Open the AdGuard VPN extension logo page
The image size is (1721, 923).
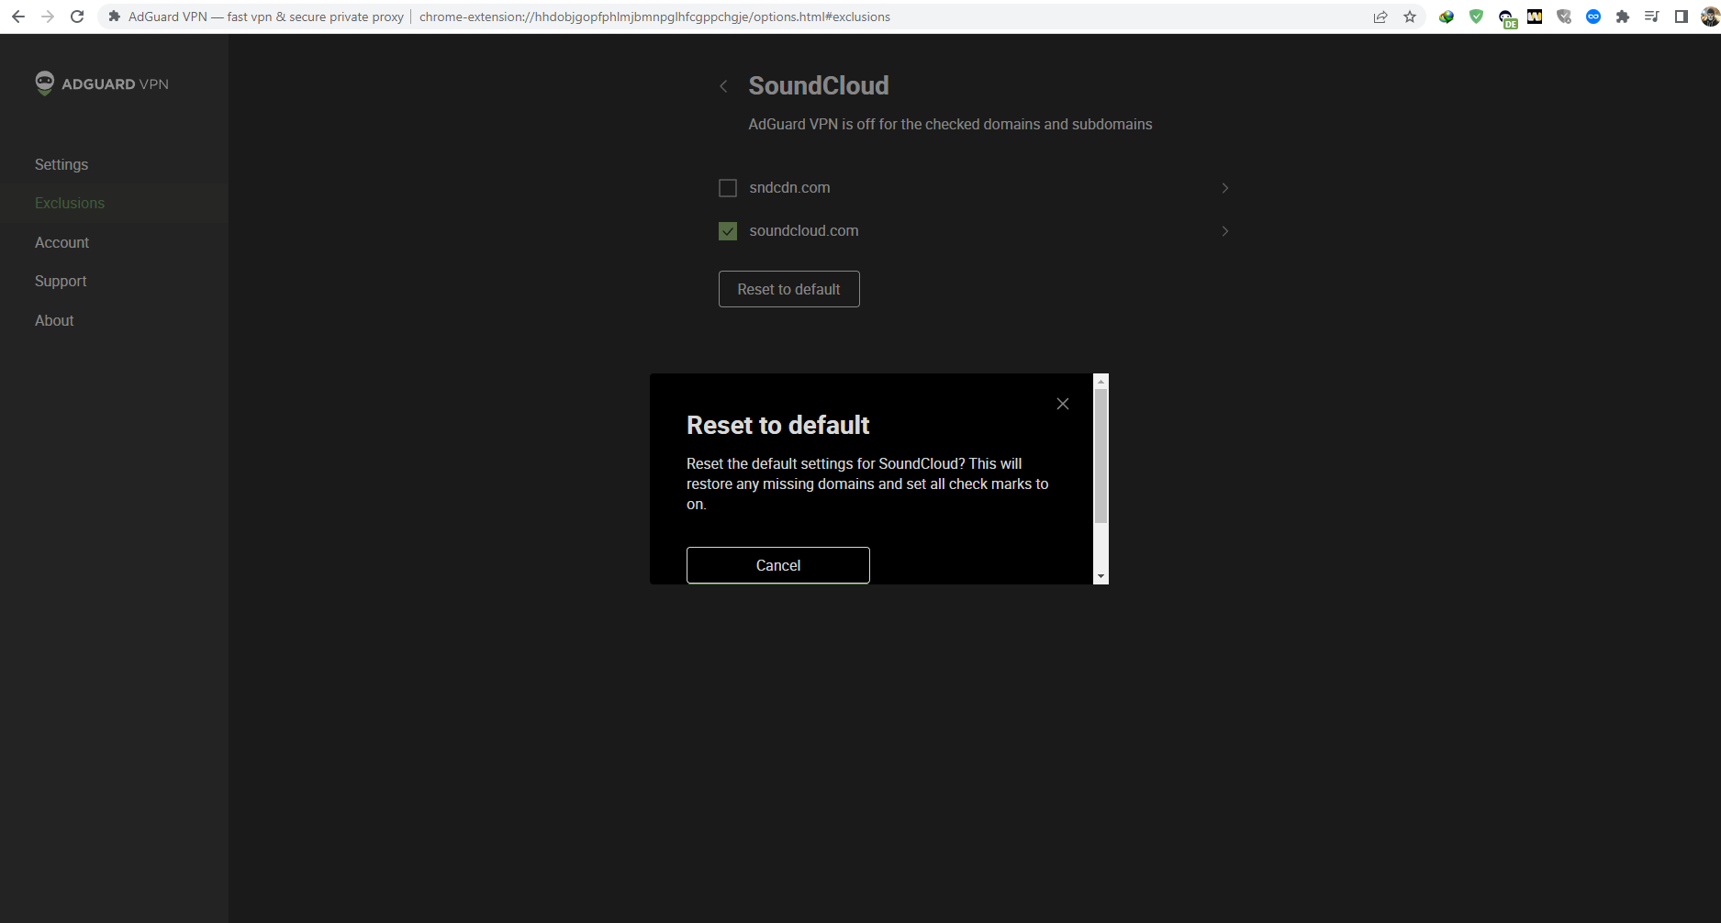(x=101, y=83)
